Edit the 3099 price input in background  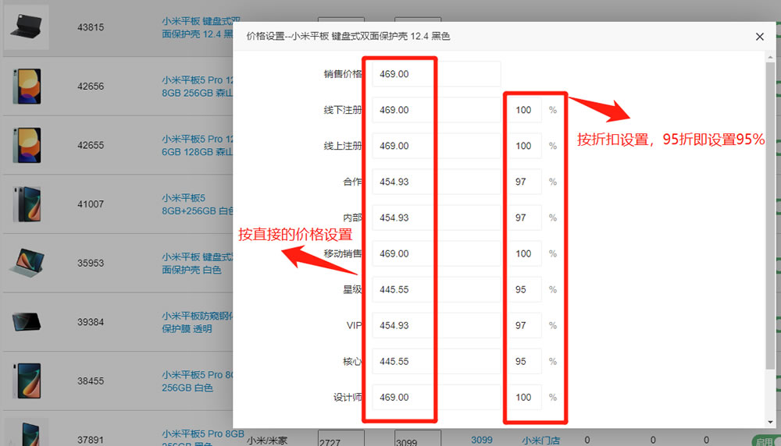pyautogui.click(x=417, y=438)
